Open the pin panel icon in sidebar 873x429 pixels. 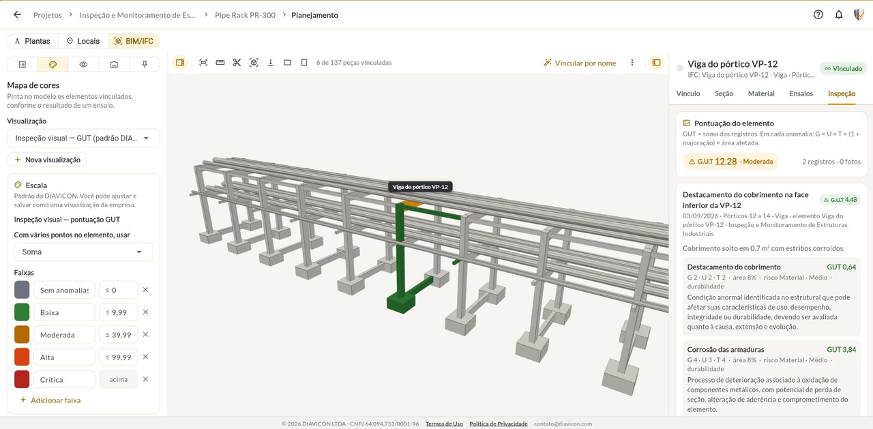pos(145,64)
